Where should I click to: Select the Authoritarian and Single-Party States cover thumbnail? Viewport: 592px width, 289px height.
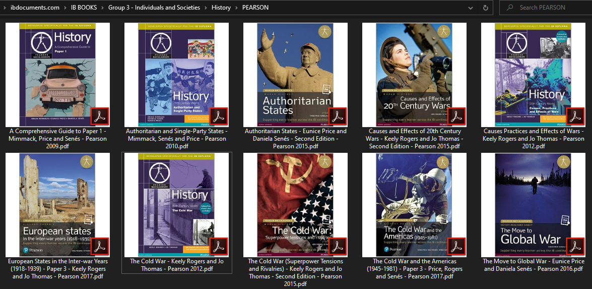(x=177, y=75)
